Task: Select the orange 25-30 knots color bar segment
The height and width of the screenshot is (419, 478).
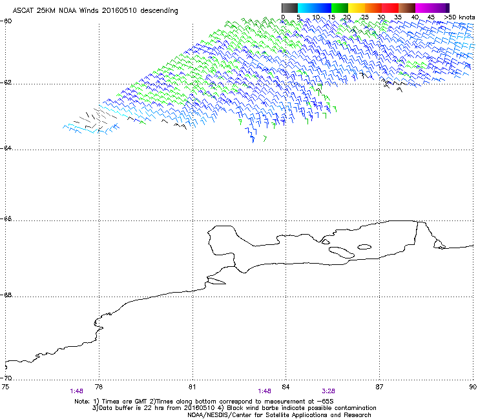Action: point(373,8)
